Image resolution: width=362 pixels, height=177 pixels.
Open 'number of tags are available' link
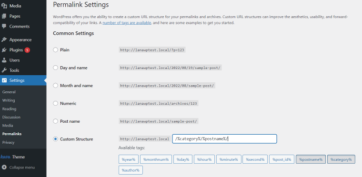pos(127,23)
